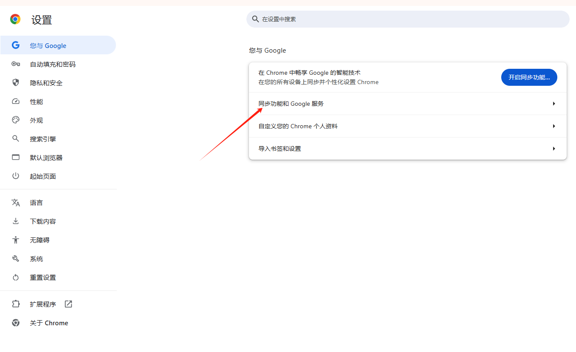Click the 您与 Google section heading
This screenshot has height=352, width=576.
tap(268, 50)
